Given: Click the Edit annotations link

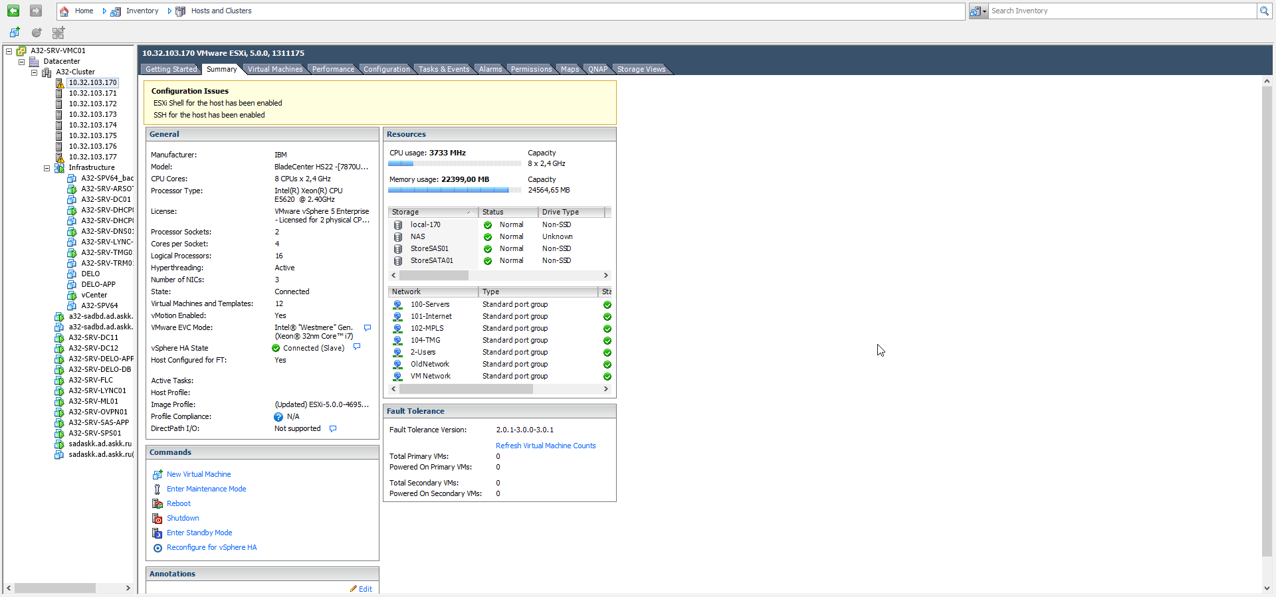Looking at the screenshot, I should (x=366, y=589).
